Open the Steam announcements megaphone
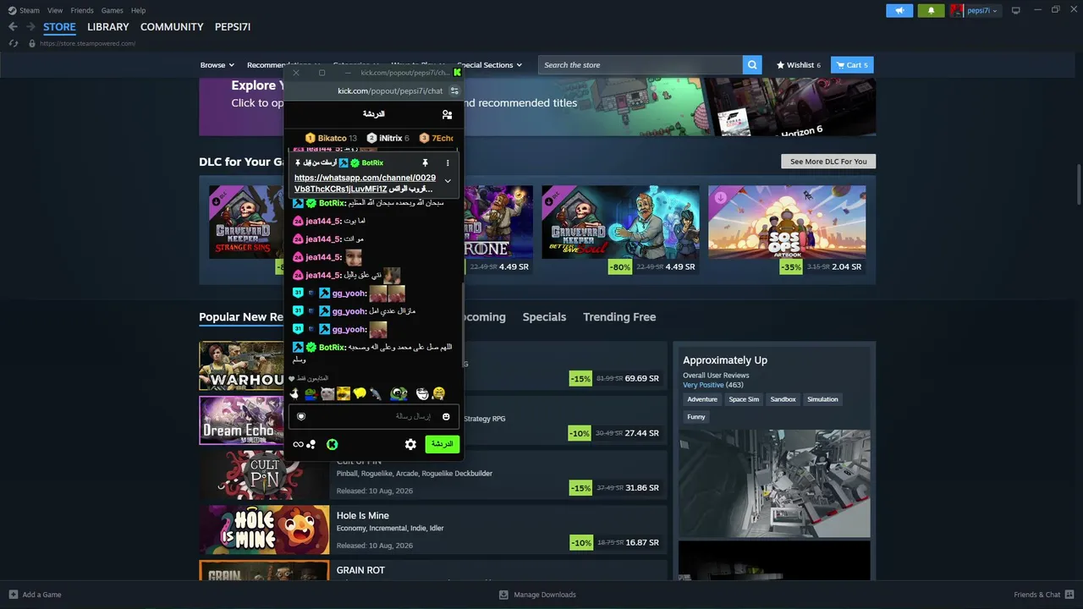Image resolution: width=1083 pixels, height=609 pixels. tap(899, 10)
